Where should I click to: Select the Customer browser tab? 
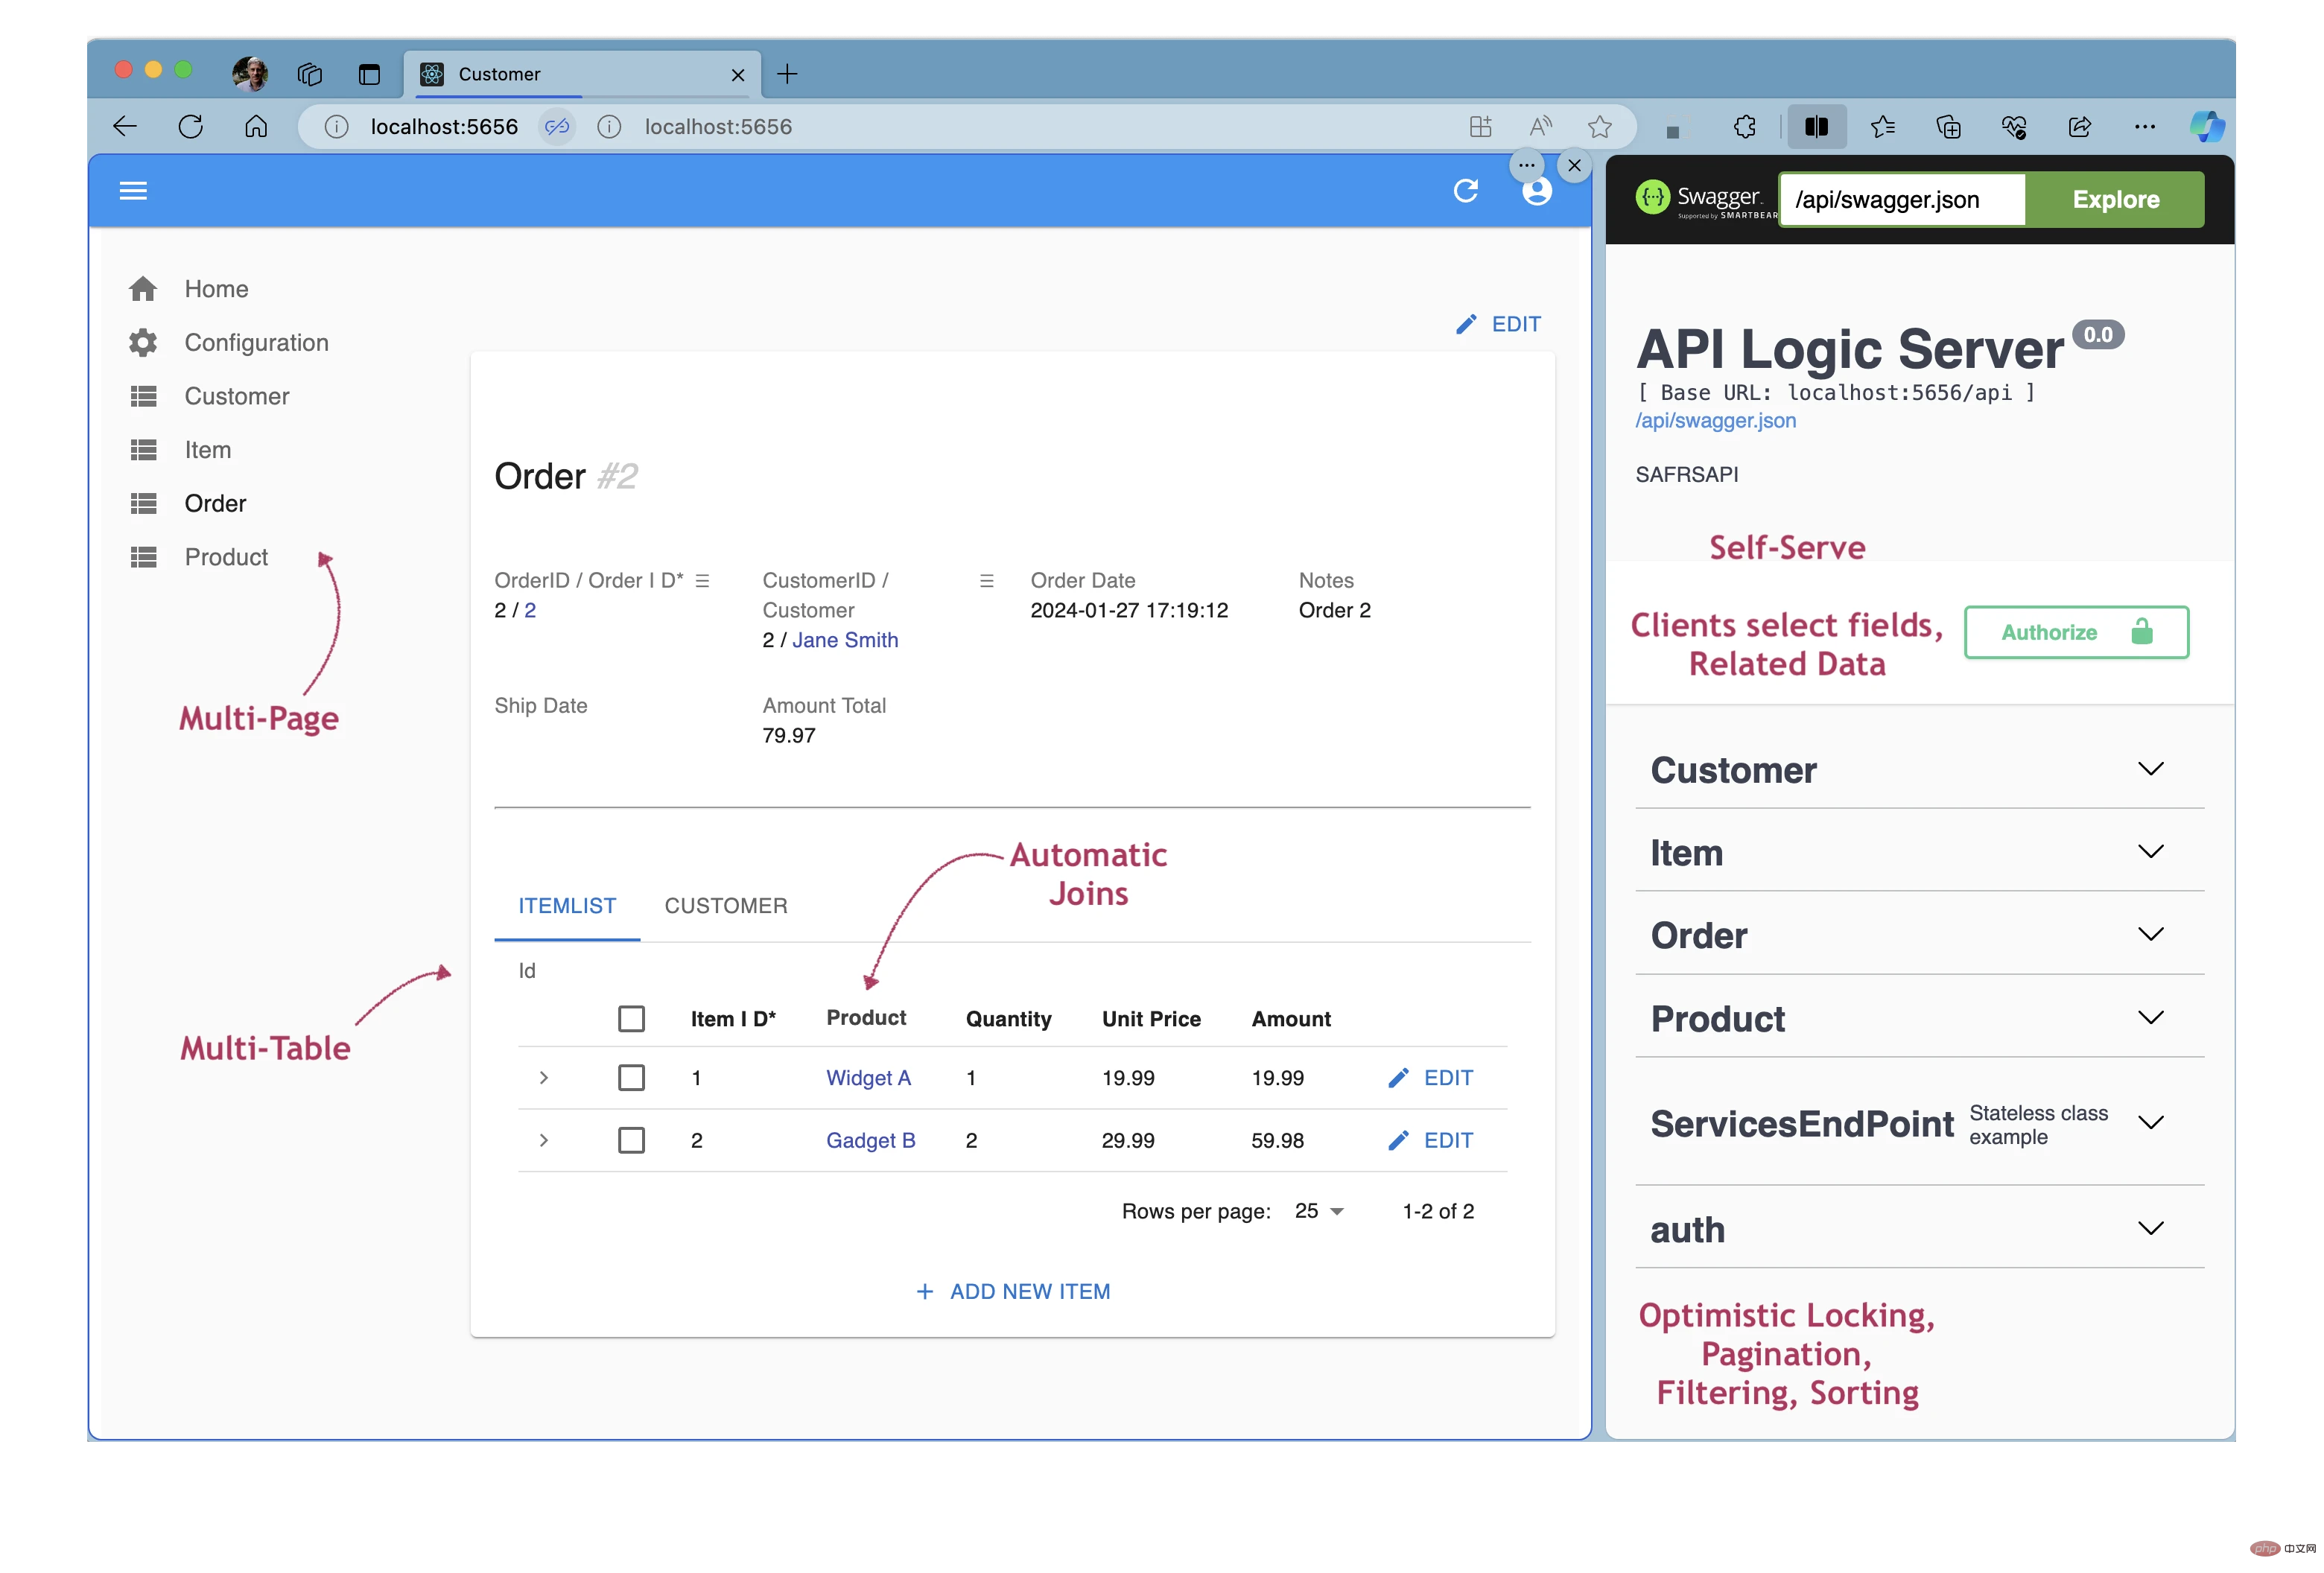click(583, 74)
